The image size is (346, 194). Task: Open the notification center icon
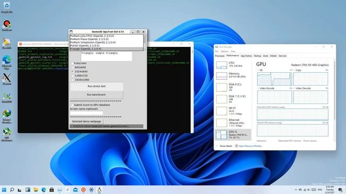(x=340, y=190)
